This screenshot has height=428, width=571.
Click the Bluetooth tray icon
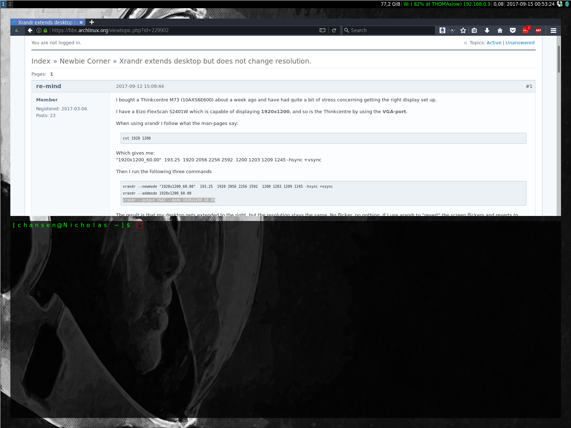(567, 4)
